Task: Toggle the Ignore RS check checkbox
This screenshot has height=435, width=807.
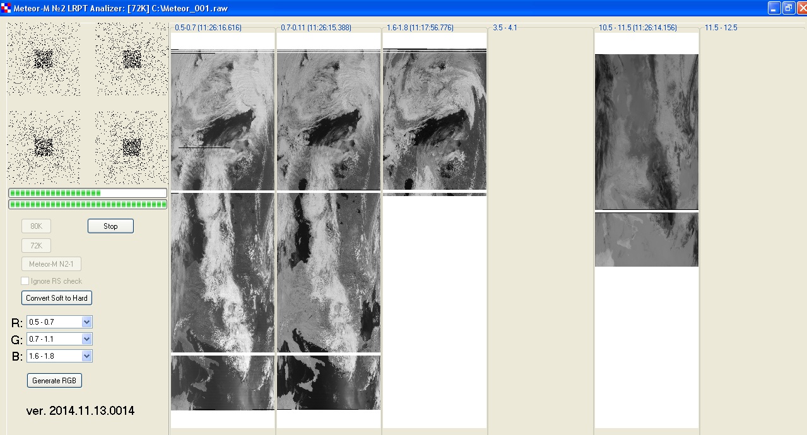Action: [25, 281]
